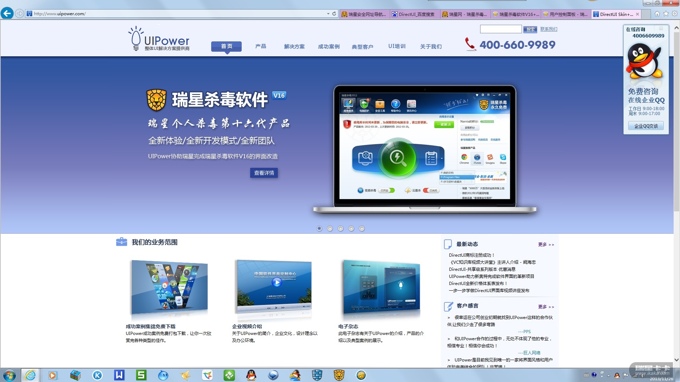Open 更多 link beside 最新动态
Viewport: 680px width, 382px height.
pos(546,244)
